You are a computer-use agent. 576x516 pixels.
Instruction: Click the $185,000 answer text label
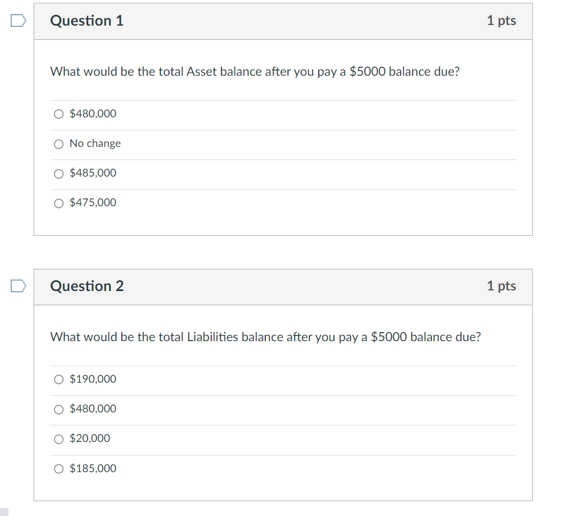(x=93, y=468)
